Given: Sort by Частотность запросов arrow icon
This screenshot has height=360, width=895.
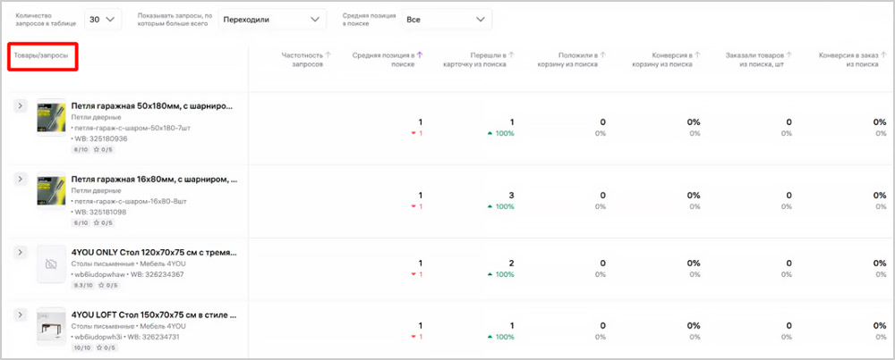Looking at the screenshot, I should 328,54.
